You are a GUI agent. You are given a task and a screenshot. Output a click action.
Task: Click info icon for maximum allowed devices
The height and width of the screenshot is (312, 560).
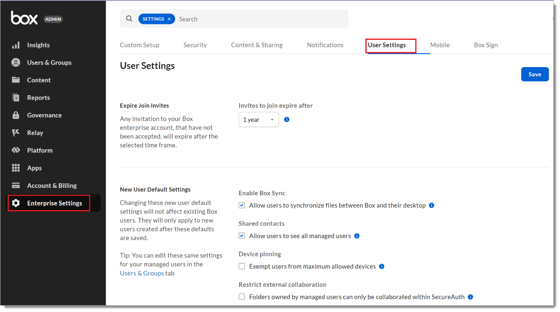(x=382, y=266)
